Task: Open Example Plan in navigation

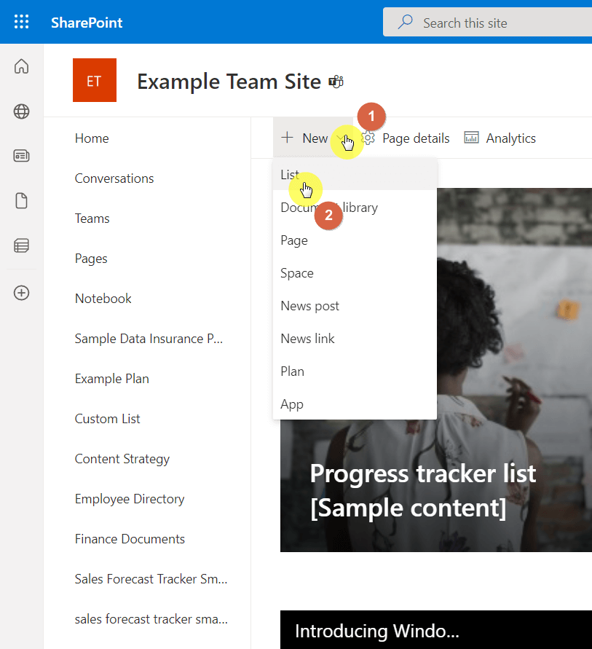Action: tap(111, 379)
